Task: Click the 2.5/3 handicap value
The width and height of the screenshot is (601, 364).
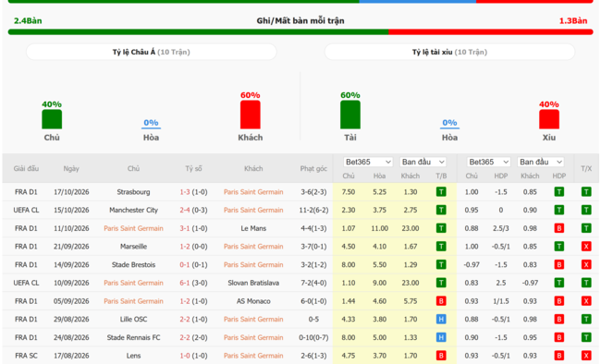Action: 501,228
